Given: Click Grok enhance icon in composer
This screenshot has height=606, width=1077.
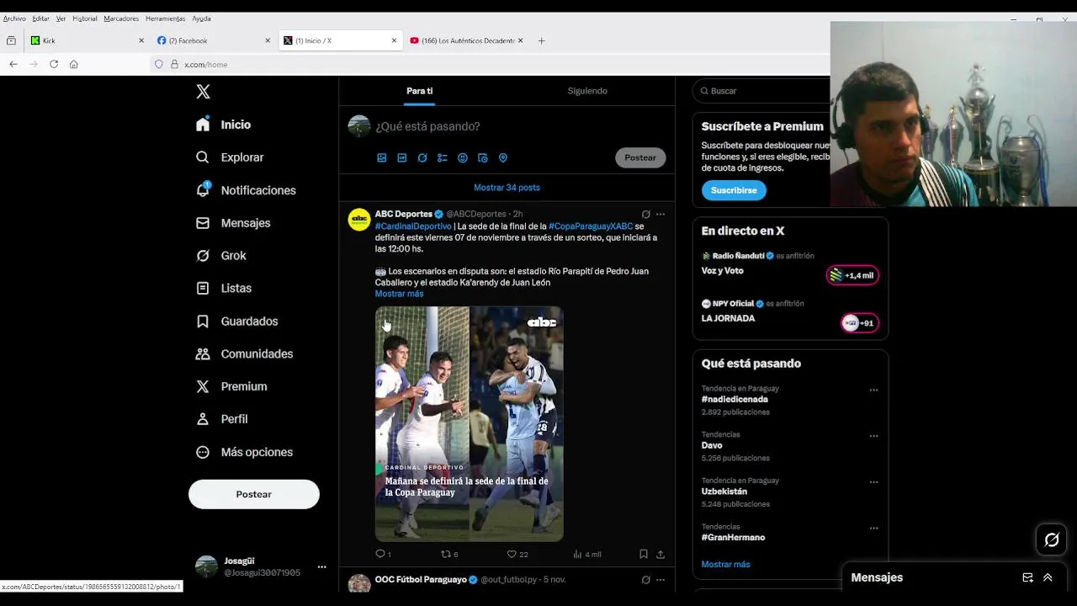Looking at the screenshot, I should 422,157.
